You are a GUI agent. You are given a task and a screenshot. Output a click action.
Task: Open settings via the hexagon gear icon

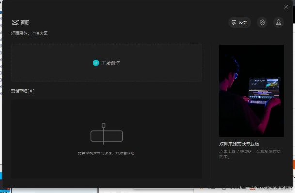[262, 22]
